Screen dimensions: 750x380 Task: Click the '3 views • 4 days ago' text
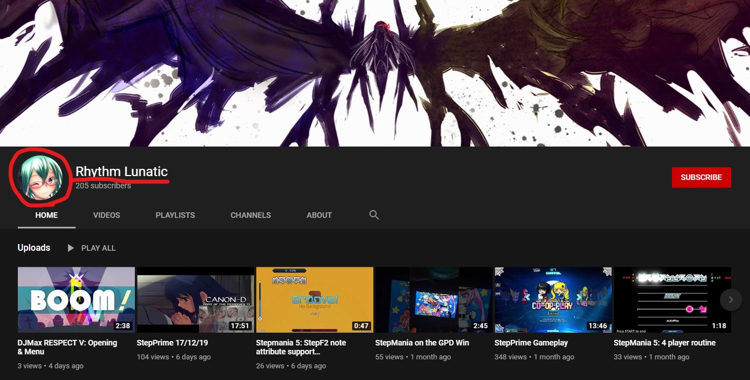click(x=51, y=366)
